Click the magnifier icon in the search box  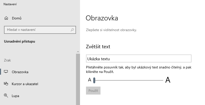72,30
